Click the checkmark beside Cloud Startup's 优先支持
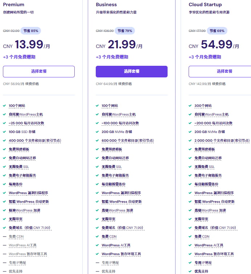The image size is (251, 274). point(190,271)
